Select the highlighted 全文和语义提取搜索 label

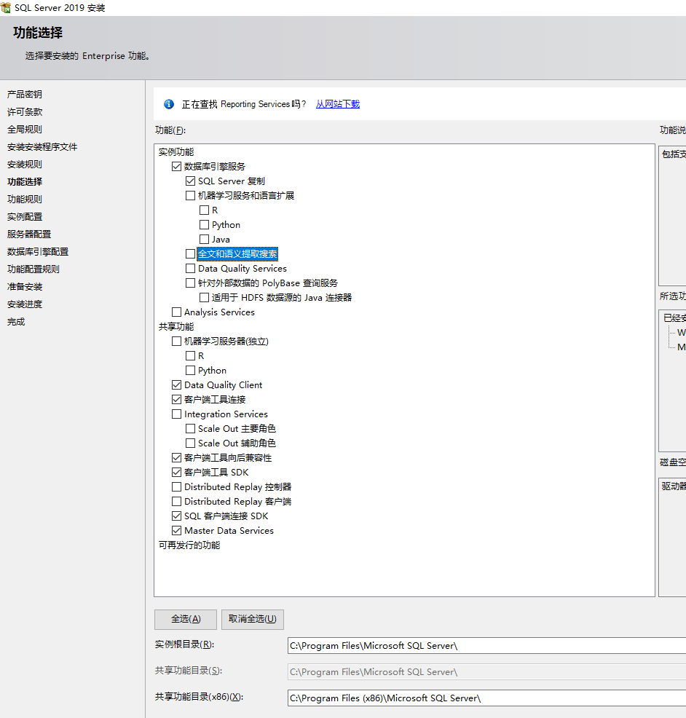(237, 253)
